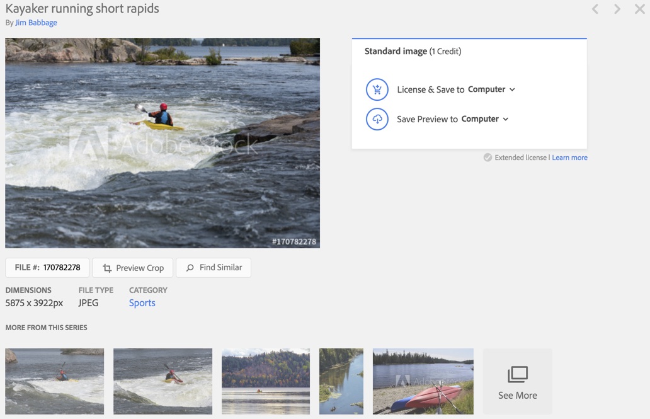The height and width of the screenshot is (419, 650).
Task: Toggle the Extended license checkmark
Action: (x=487, y=158)
